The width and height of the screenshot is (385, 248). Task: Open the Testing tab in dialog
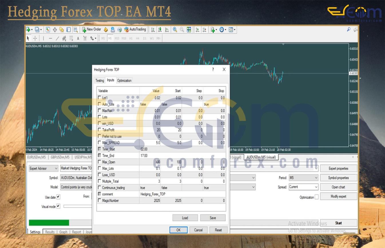tap(100, 81)
